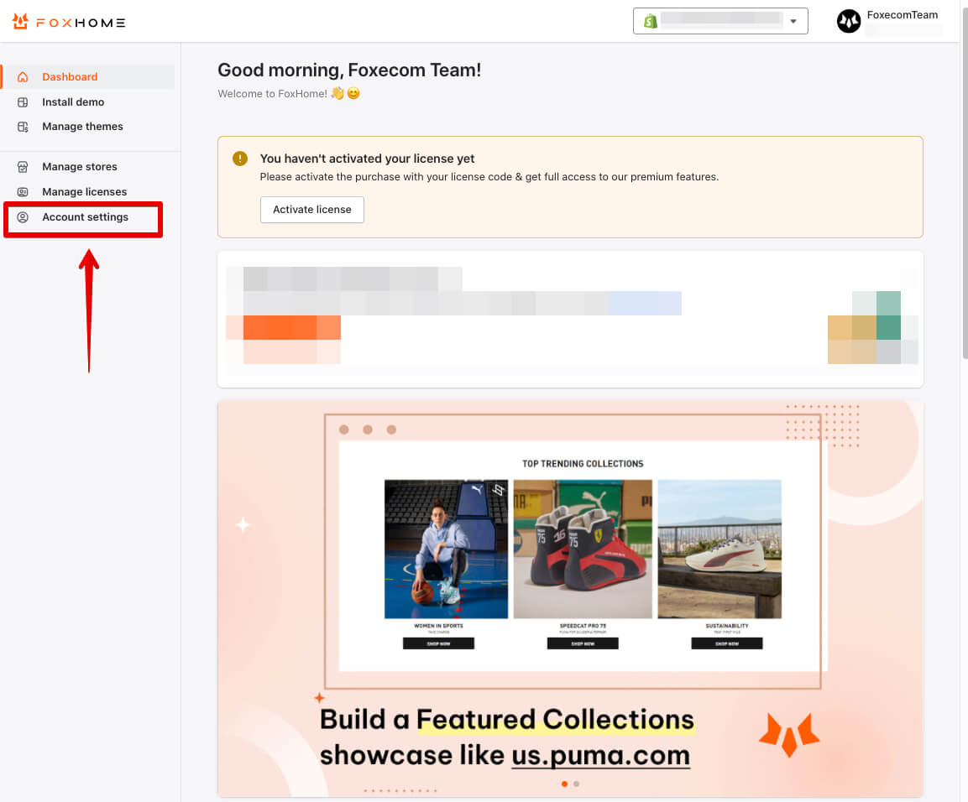
Task: Click the Account settings user icon
Action: coord(23,217)
